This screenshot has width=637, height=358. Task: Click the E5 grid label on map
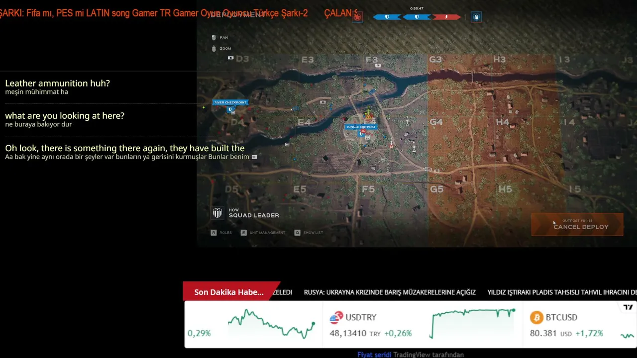(300, 189)
